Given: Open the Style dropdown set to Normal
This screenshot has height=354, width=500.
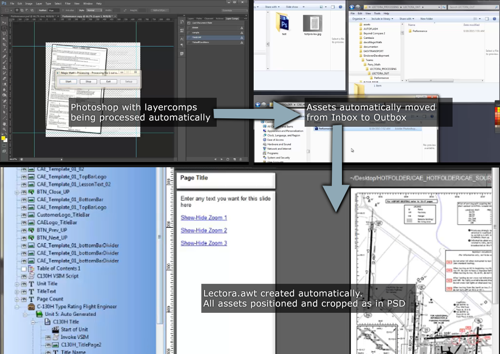Looking at the screenshot, I should click(95, 10).
